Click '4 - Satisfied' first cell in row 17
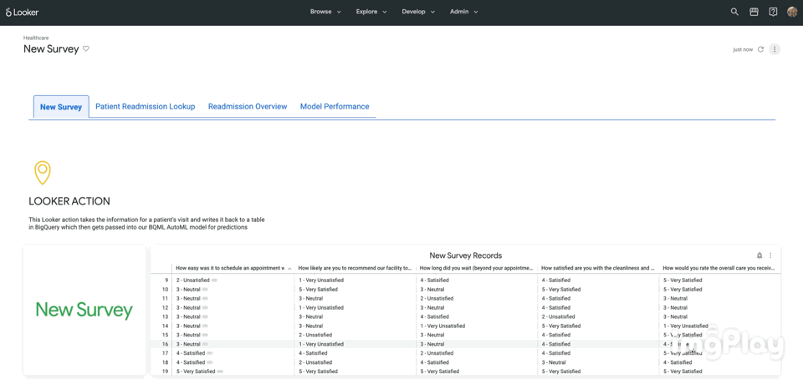The width and height of the screenshot is (803, 379). coord(191,353)
